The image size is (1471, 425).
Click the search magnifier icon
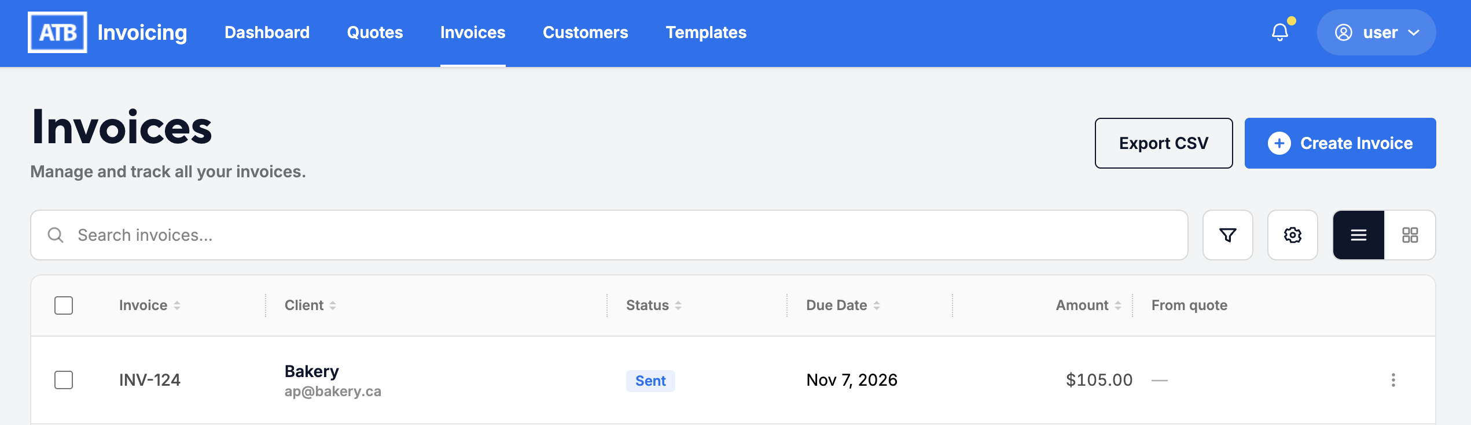pyautogui.click(x=56, y=235)
